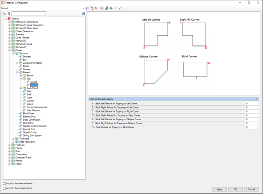Click the rename configuration icon in toolbar
264x196 pixels.
click(87, 8)
